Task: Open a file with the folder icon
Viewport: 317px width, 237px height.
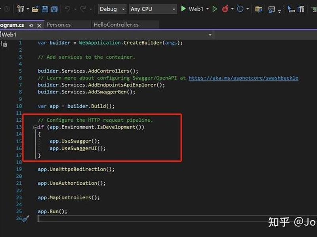Action: [x=35, y=9]
